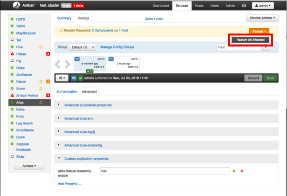Image resolution: width=287 pixels, height=196 pixels.
Task: Click the Falcon orange alert badge
Action: [x=48, y=81]
